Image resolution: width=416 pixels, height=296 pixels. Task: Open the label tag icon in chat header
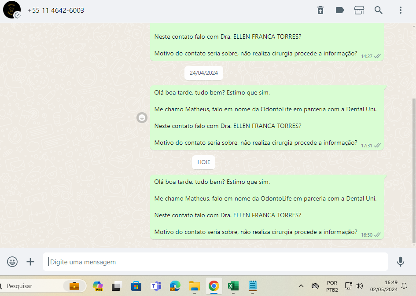[340, 10]
